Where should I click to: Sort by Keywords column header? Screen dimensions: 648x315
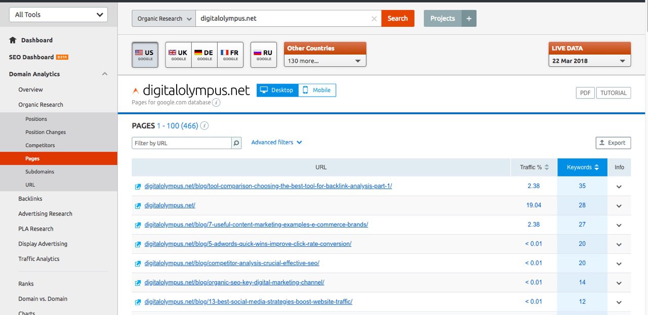coord(583,167)
